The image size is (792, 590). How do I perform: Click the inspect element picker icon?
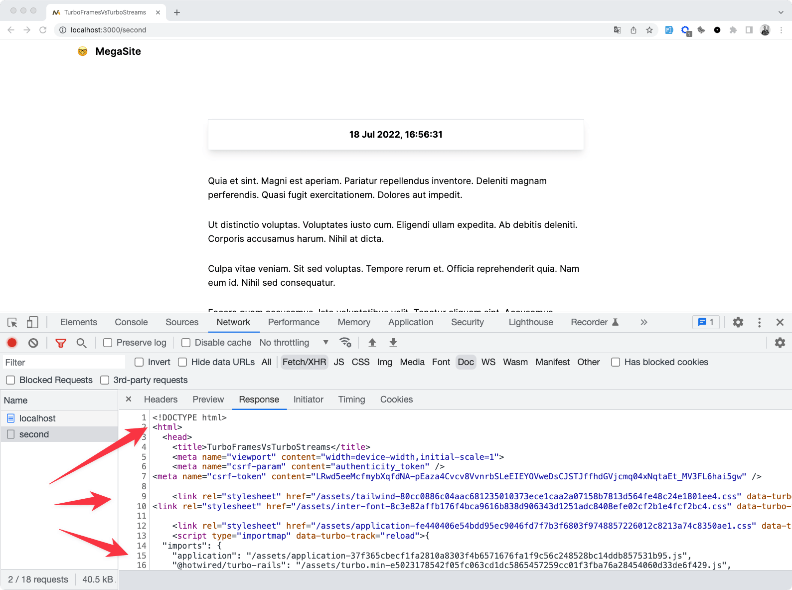[12, 323]
